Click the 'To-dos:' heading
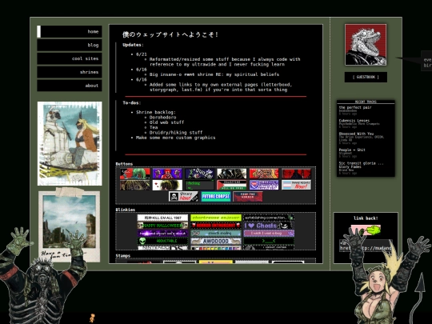This screenshot has width=432, height=324. tap(132, 102)
